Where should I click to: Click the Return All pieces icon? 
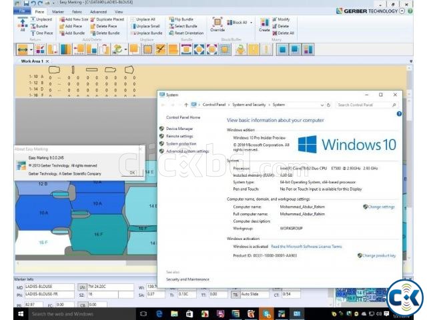pos(23,24)
